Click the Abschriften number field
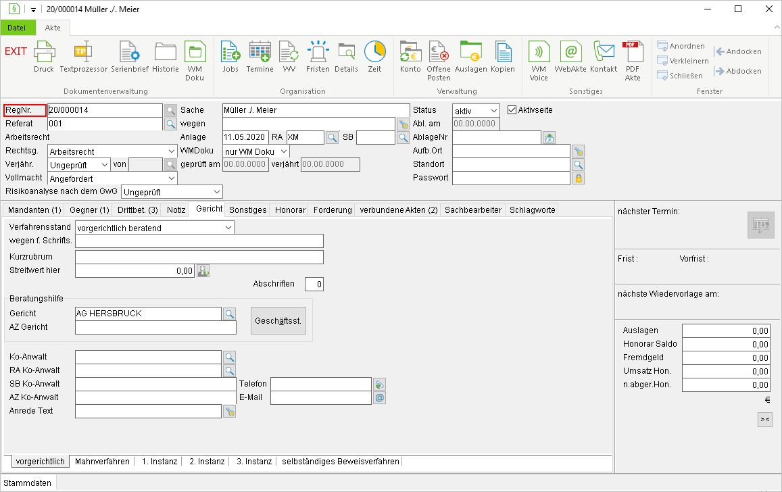 (314, 284)
